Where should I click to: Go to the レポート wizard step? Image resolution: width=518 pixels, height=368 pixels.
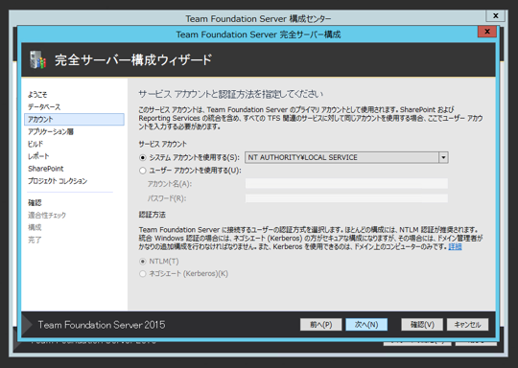point(38,156)
